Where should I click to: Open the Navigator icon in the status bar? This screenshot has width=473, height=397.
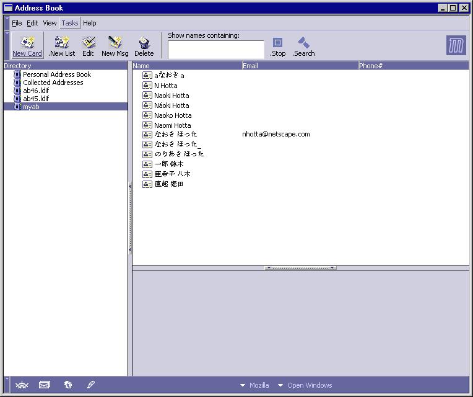click(x=22, y=385)
